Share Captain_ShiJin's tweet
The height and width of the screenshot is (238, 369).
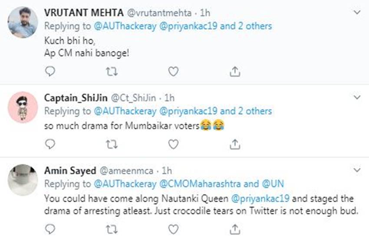tap(235, 143)
